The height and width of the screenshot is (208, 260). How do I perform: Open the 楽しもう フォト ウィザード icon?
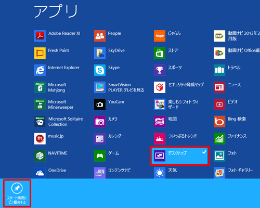coord(160,105)
